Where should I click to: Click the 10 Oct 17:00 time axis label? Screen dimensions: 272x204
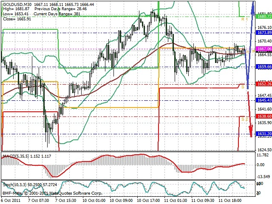[148, 200]
